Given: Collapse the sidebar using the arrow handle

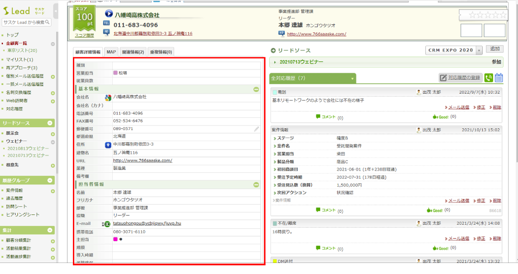Looking at the screenshot, I should [55, 10].
